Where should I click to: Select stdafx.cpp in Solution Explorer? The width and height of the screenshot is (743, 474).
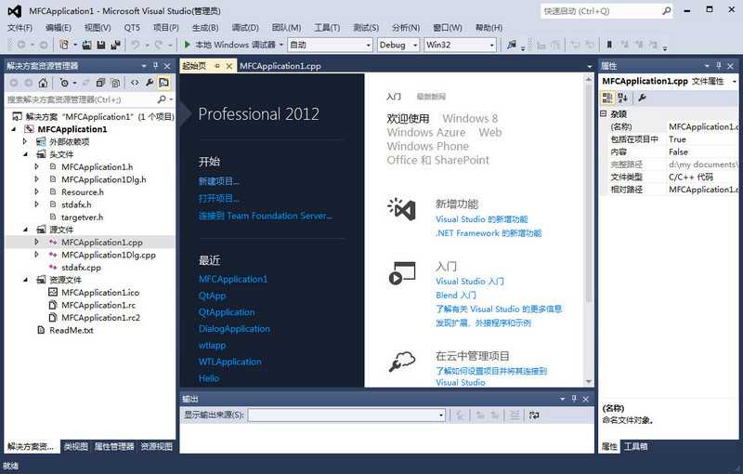tap(81, 268)
